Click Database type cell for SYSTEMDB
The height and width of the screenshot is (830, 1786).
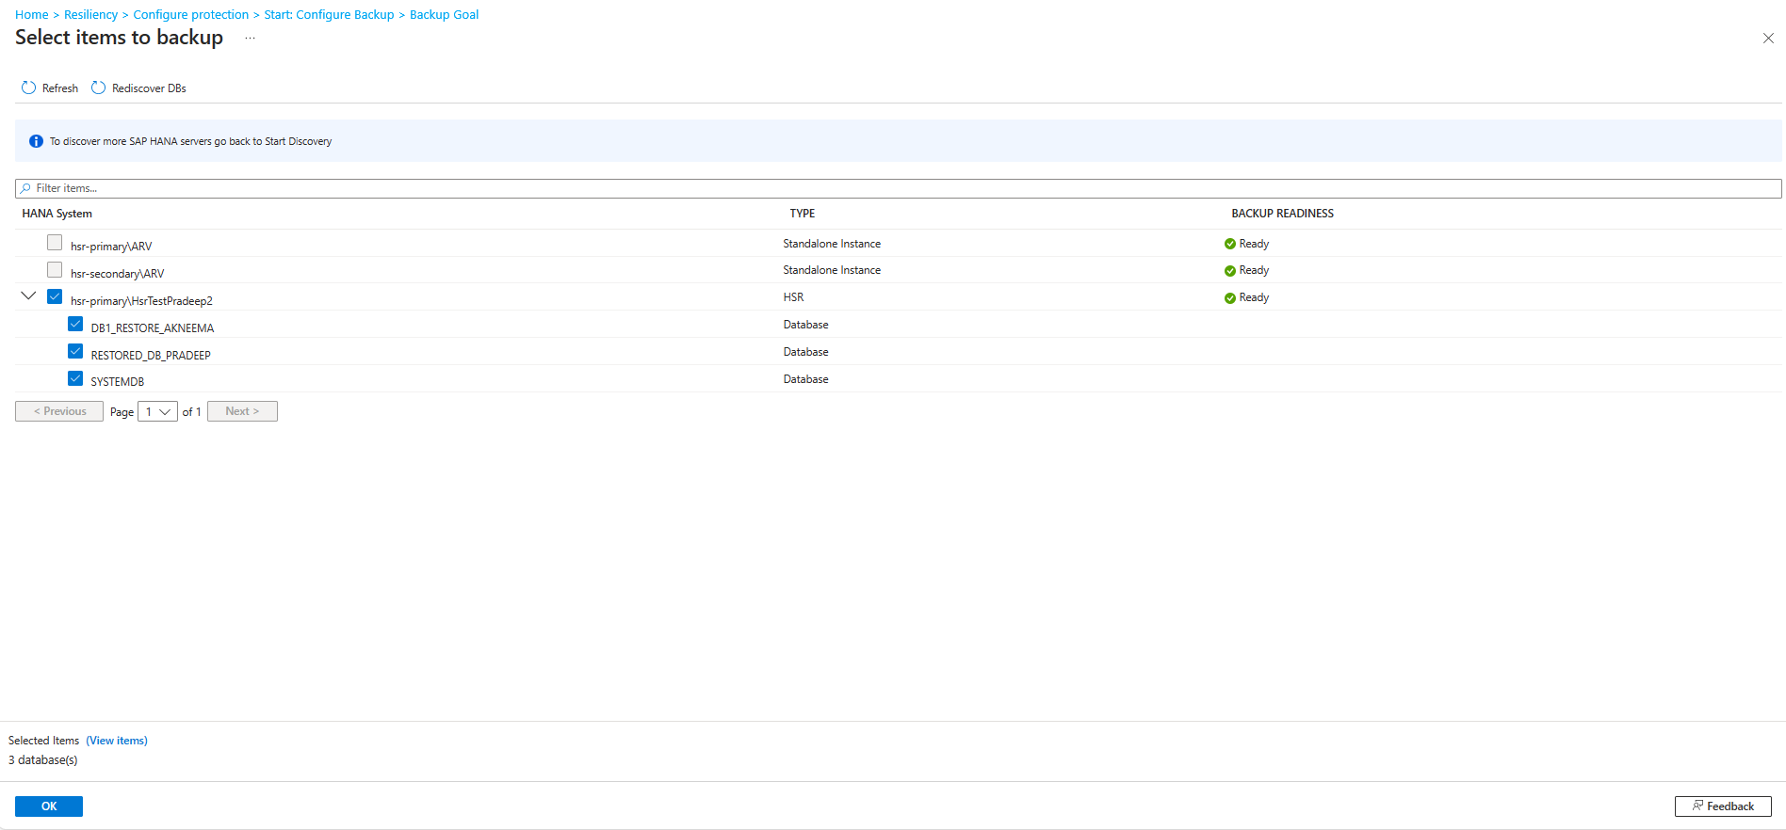(805, 379)
